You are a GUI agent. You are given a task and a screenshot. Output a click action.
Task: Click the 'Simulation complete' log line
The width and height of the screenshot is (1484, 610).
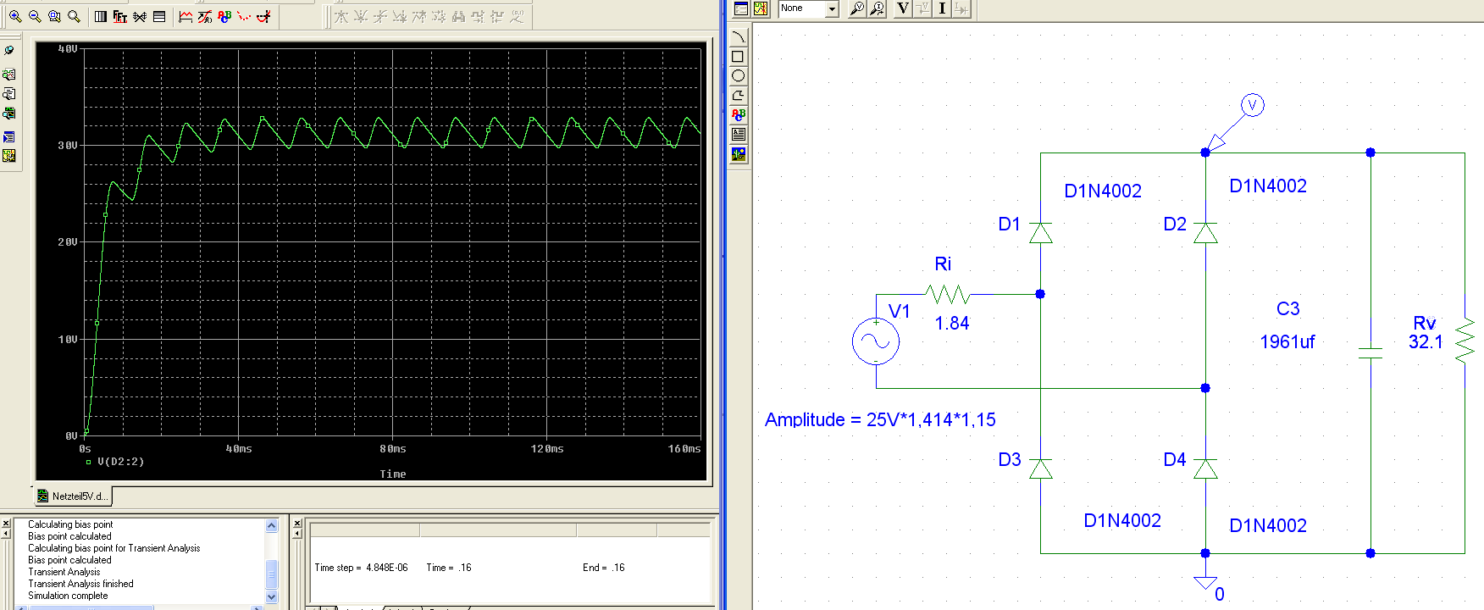tap(68, 596)
